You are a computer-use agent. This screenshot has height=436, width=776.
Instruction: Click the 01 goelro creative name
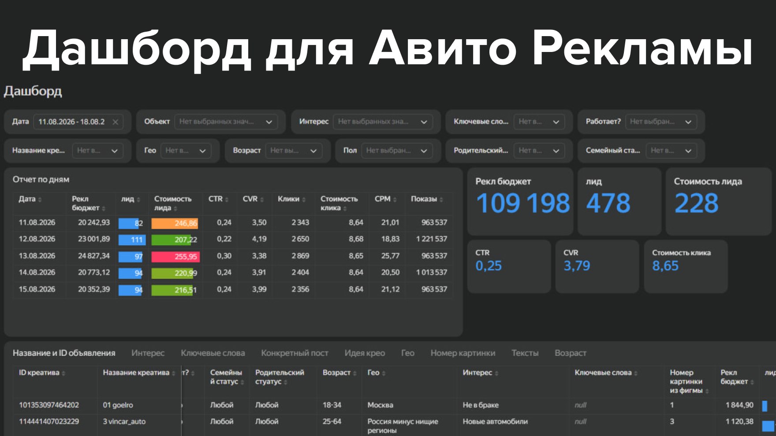[118, 405]
